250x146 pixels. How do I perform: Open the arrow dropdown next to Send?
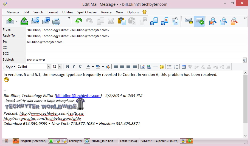tap(17, 21)
